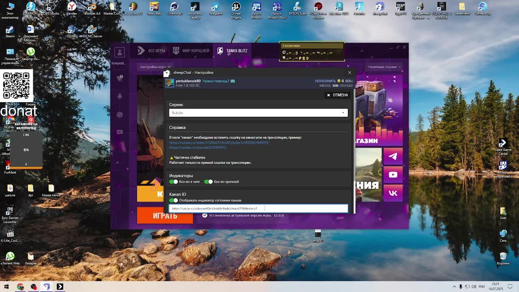519x292 pixels.
Task: Open the Cinema 4D desktop shortcut
Action: [x=174, y=9]
